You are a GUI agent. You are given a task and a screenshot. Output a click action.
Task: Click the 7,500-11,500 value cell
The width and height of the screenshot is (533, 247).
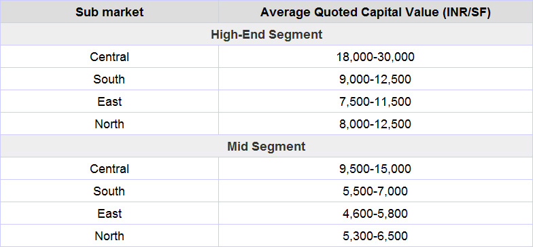point(375,102)
